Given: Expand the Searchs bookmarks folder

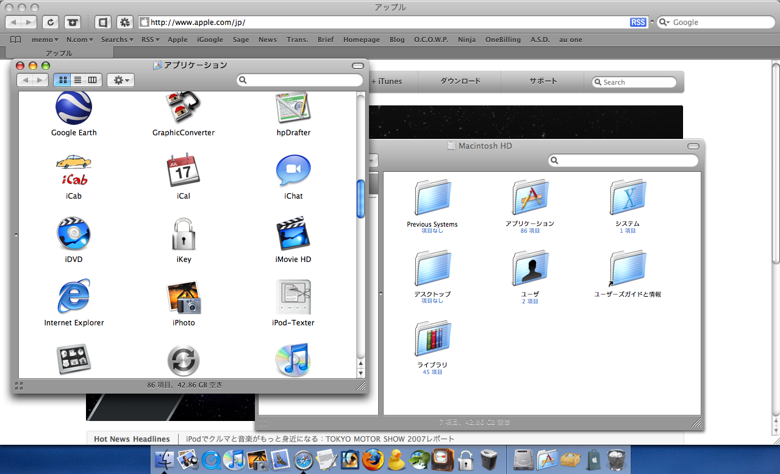Looking at the screenshot, I should click(116, 40).
